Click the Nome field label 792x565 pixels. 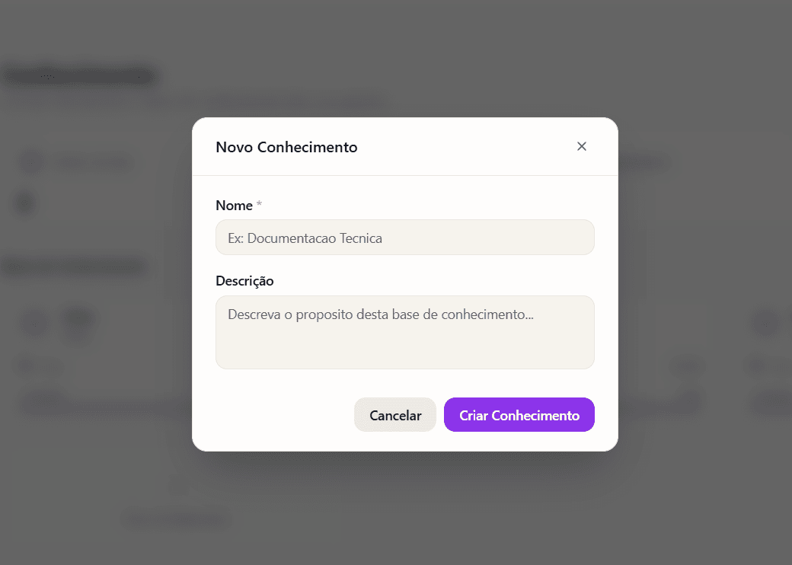(x=234, y=206)
